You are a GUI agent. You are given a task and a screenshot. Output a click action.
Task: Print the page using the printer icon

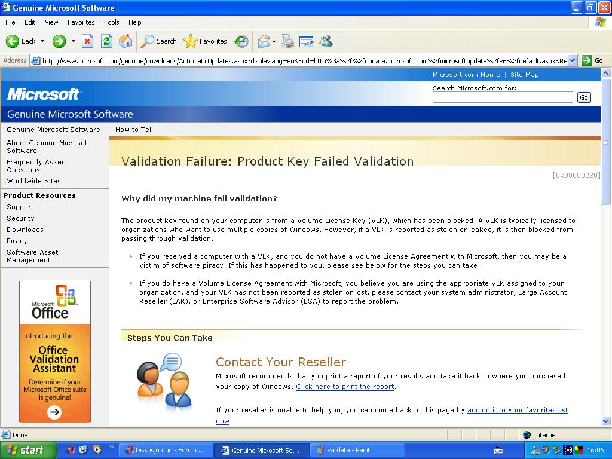287,41
